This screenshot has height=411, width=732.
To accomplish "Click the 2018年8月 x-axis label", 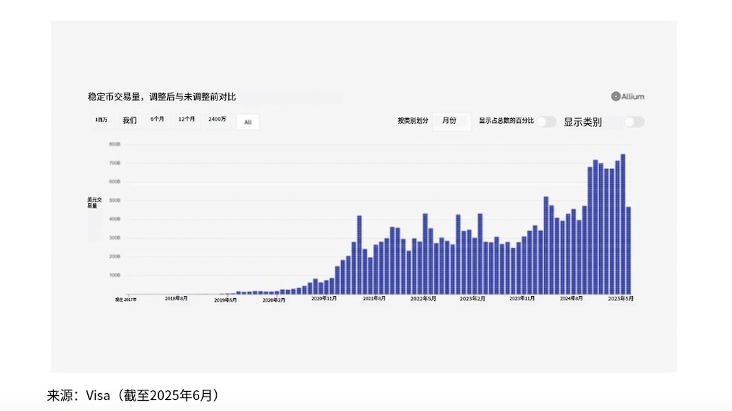I will pyautogui.click(x=177, y=299).
